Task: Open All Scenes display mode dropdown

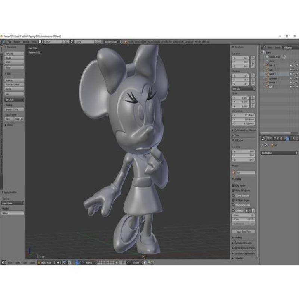Action: click(290, 47)
